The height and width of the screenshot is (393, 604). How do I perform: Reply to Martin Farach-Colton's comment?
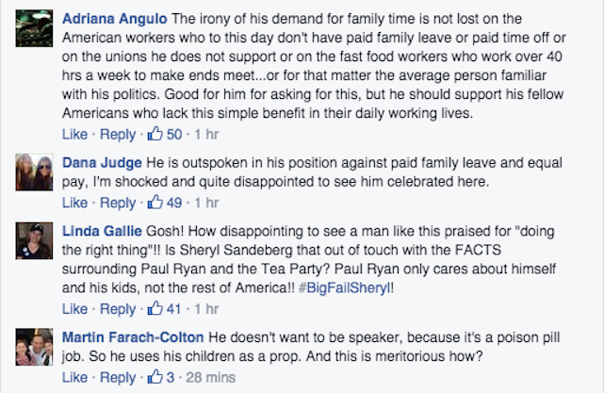[x=118, y=377]
